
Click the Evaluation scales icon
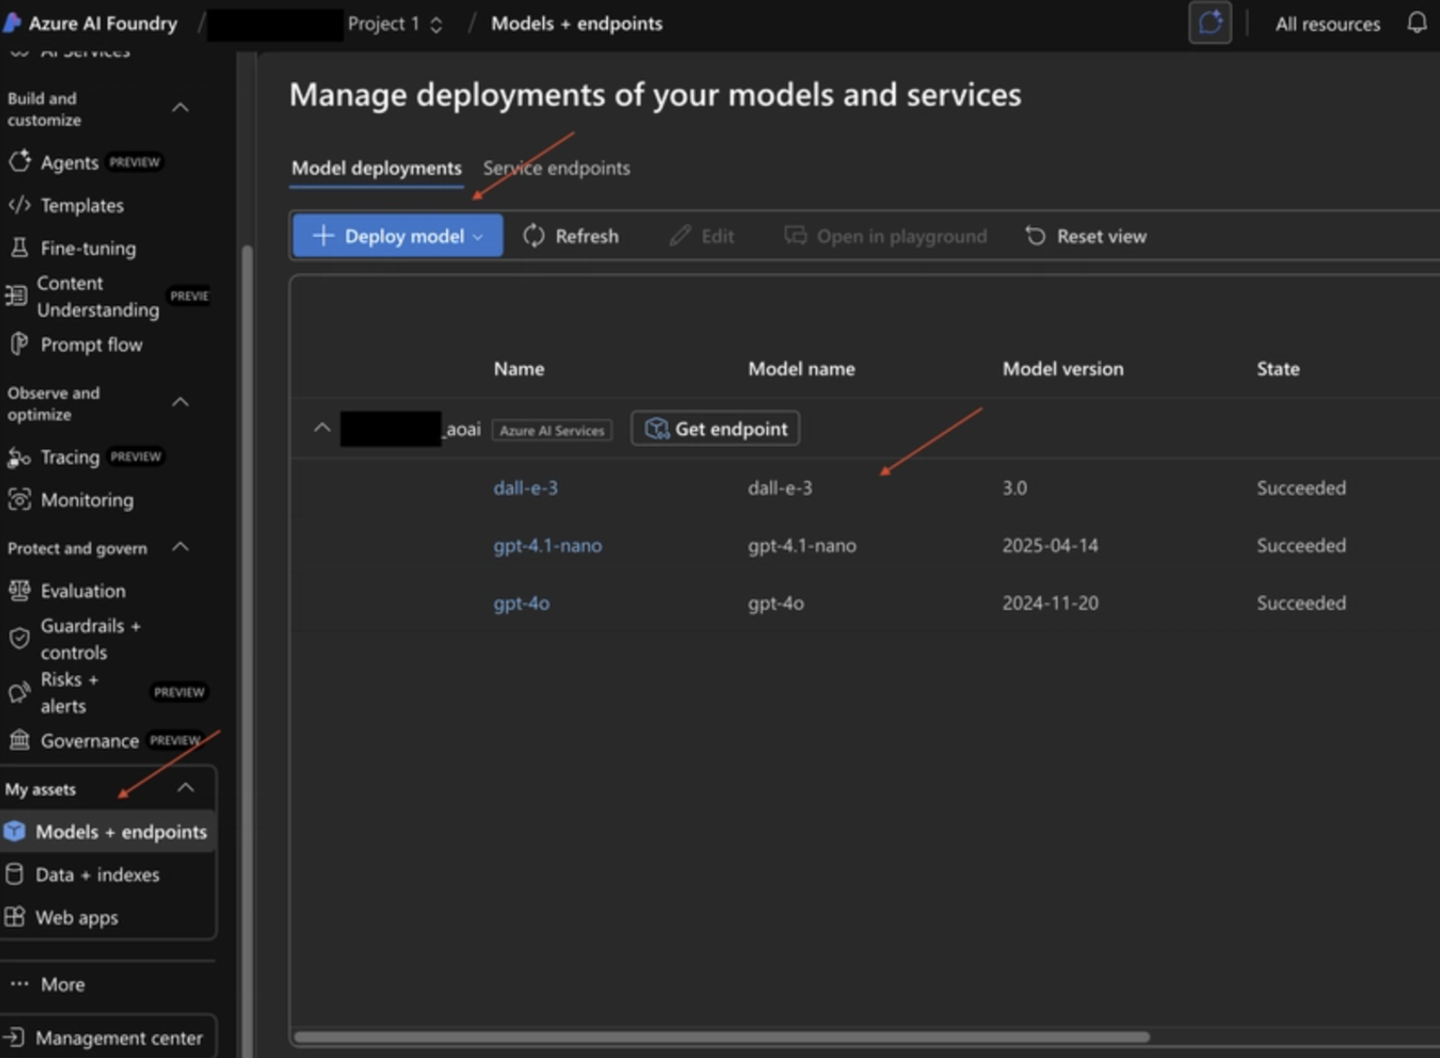[19, 591]
